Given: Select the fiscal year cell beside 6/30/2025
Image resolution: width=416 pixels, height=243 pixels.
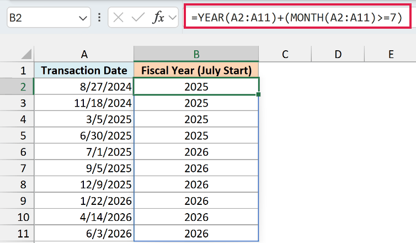Looking at the screenshot, I should (196, 135).
